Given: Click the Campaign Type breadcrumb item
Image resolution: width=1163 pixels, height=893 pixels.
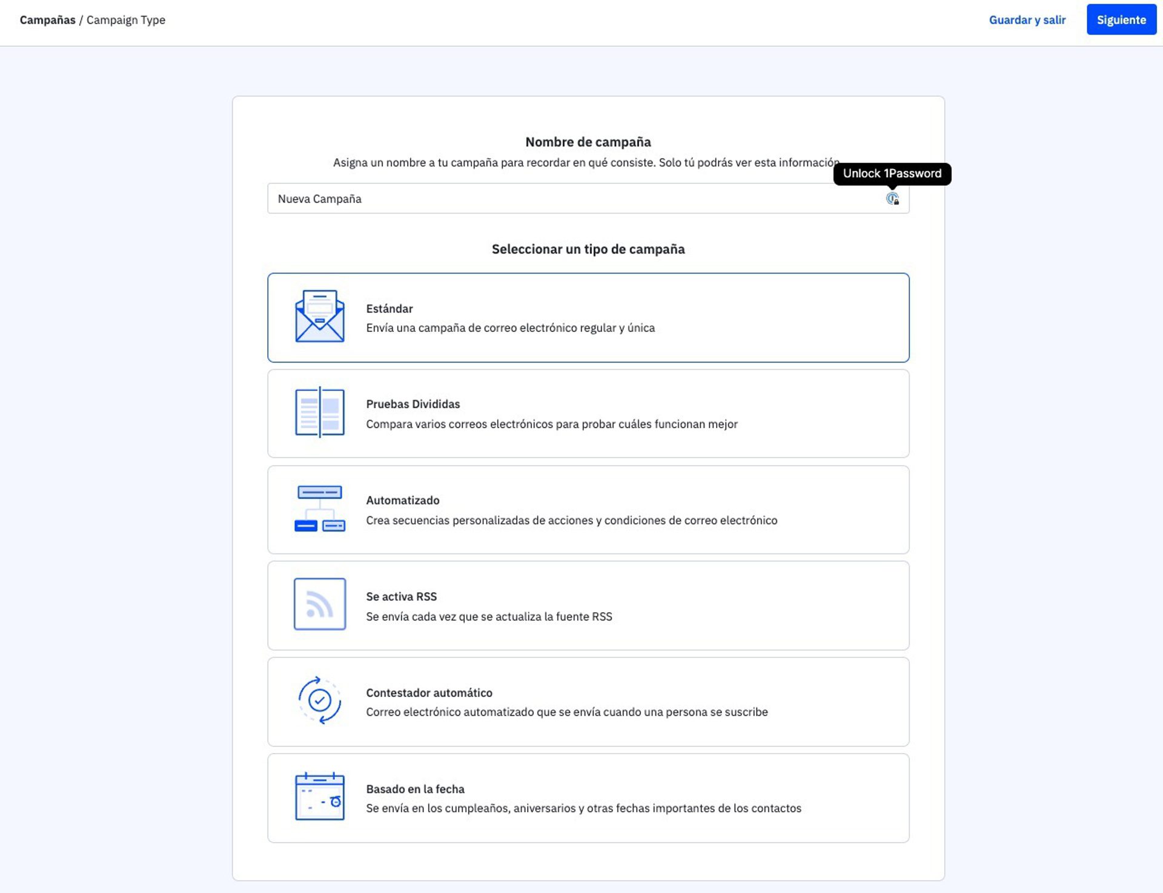Looking at the screenshot, I should click(x=125, y=20).
